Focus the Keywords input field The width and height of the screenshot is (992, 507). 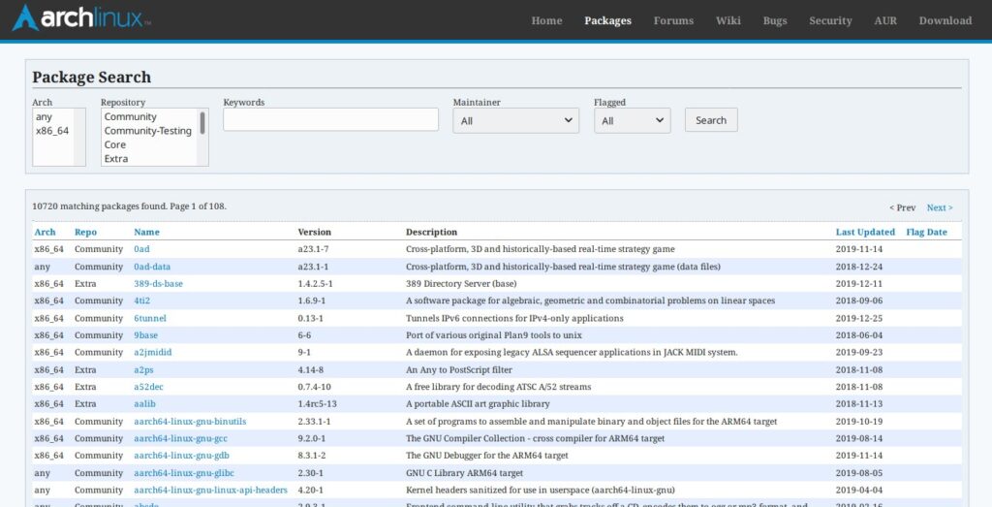pos(330,119)
